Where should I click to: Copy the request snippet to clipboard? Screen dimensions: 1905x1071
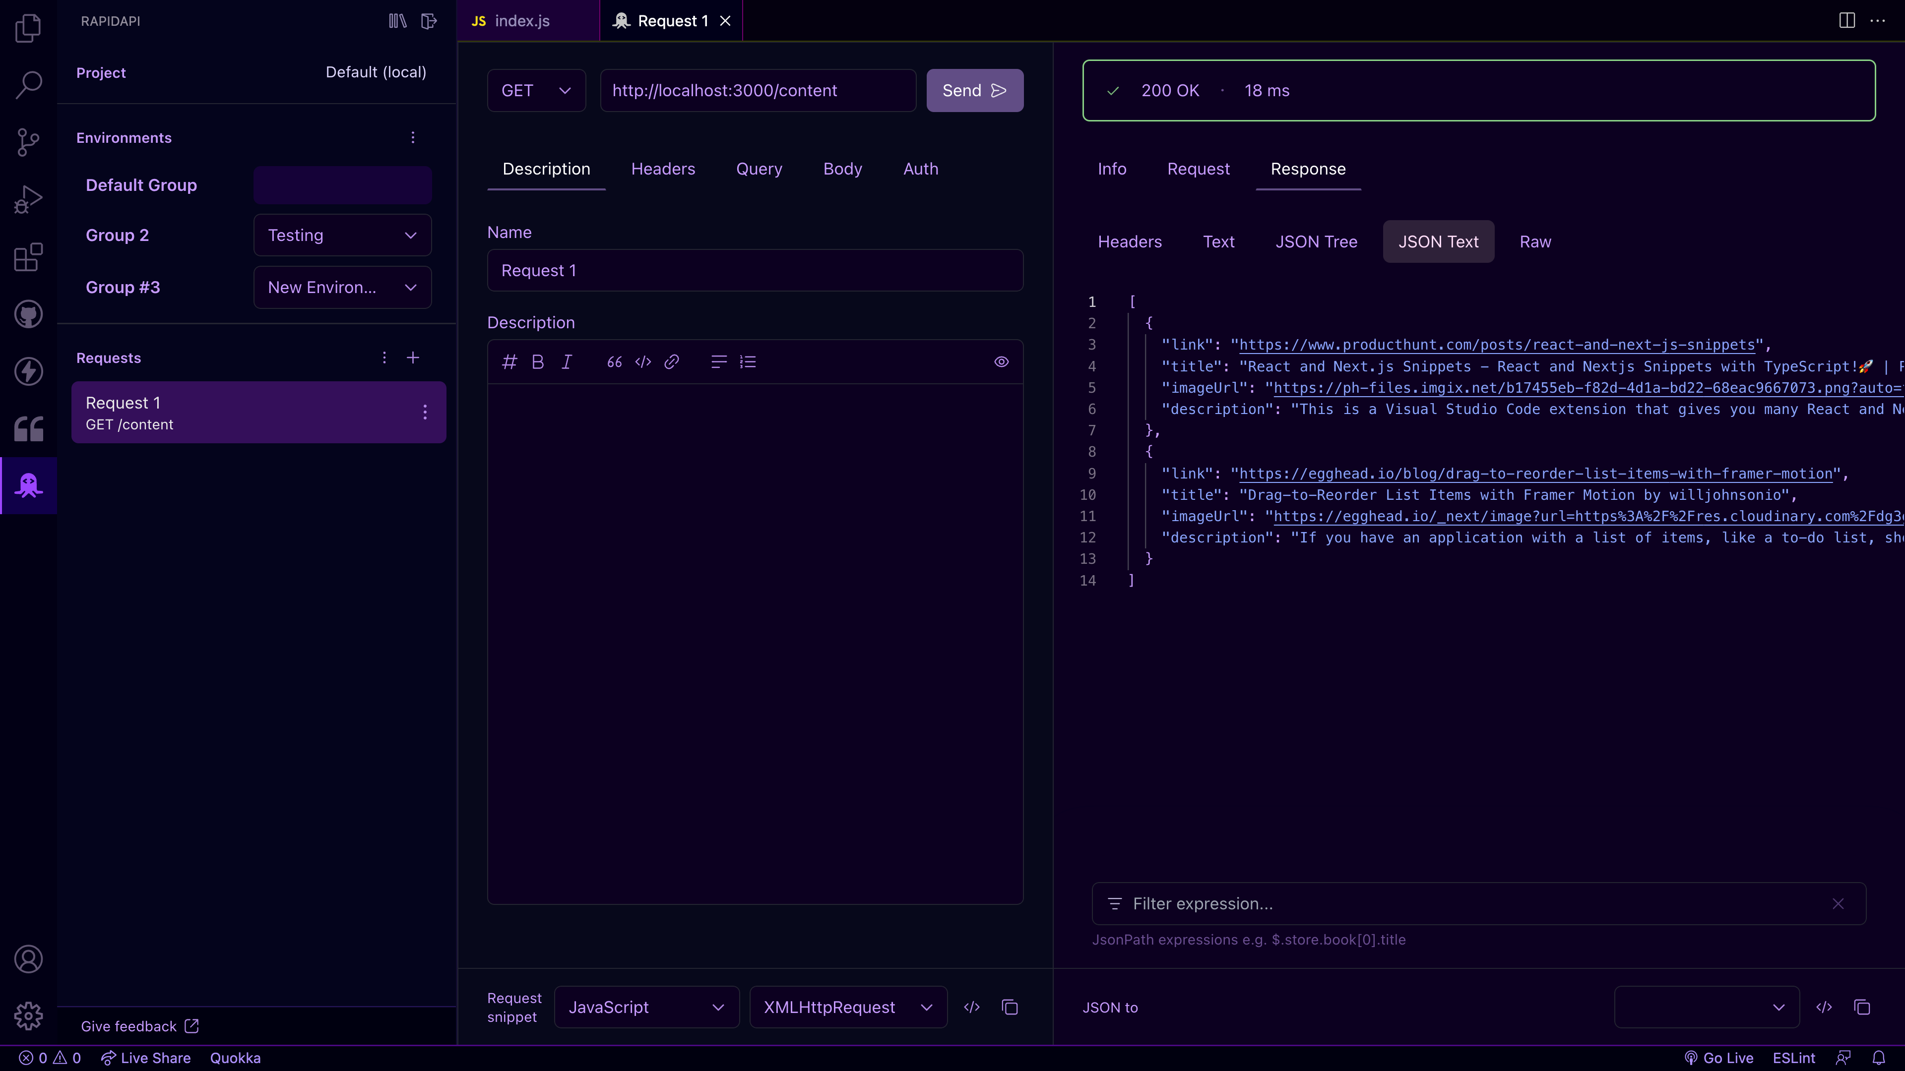1010,1008
